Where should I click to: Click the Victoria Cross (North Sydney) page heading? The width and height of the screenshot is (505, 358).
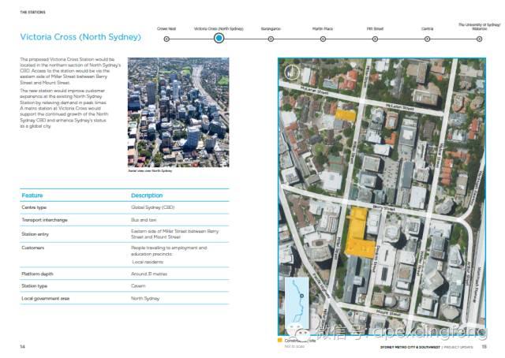(80, 37)
